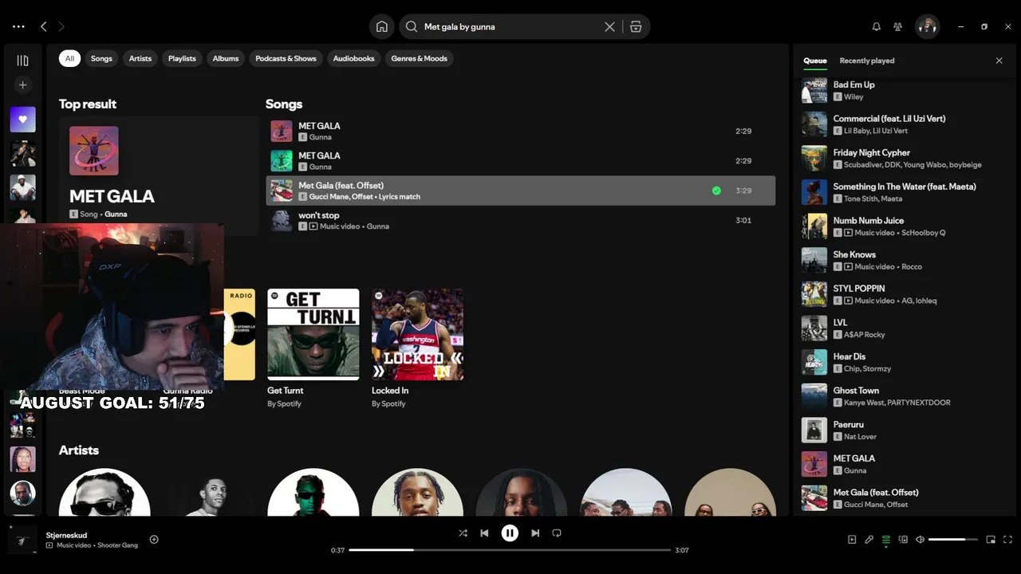
Task: Open Connect to a device icon
Action: (903, 540)
